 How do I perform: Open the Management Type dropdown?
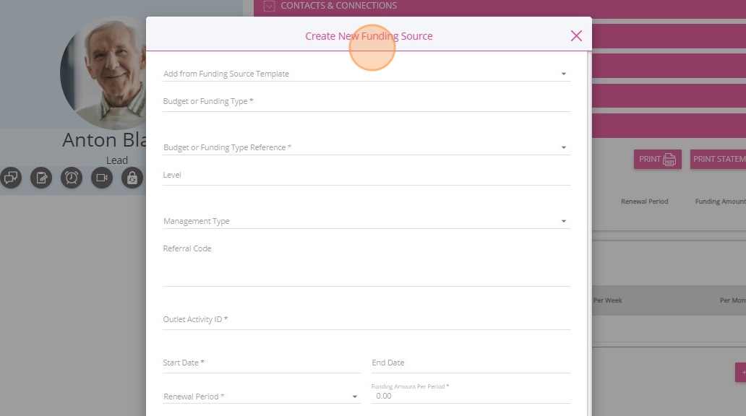point(366,221)
